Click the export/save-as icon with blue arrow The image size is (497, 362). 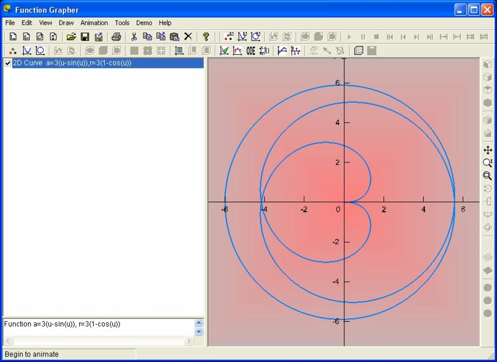click(98, 37)
